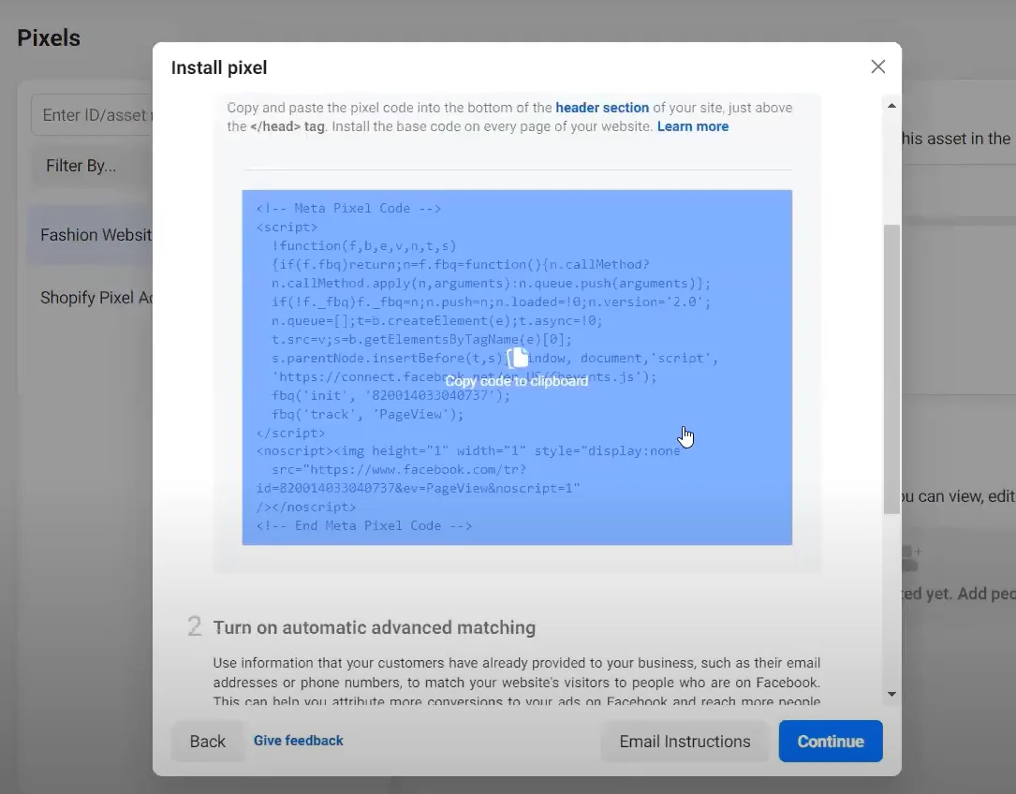Click the End Meta Pixel Code comment

tap(364, 525)
